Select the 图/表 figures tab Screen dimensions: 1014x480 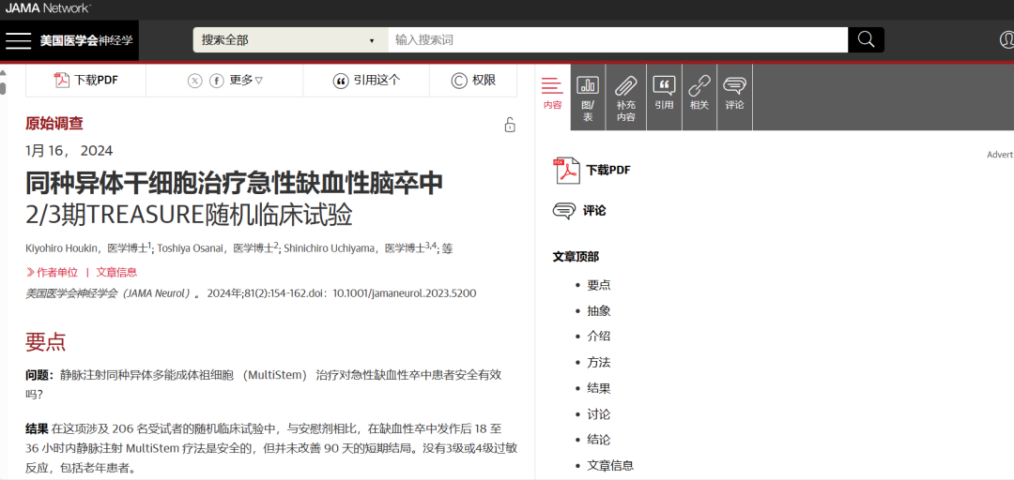(588, 97)
